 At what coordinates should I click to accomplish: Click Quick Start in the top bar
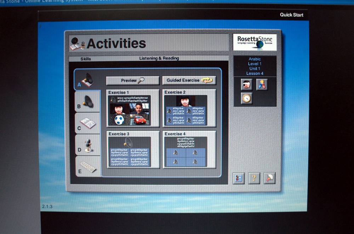pyautogui.click(x=291, y=15)
